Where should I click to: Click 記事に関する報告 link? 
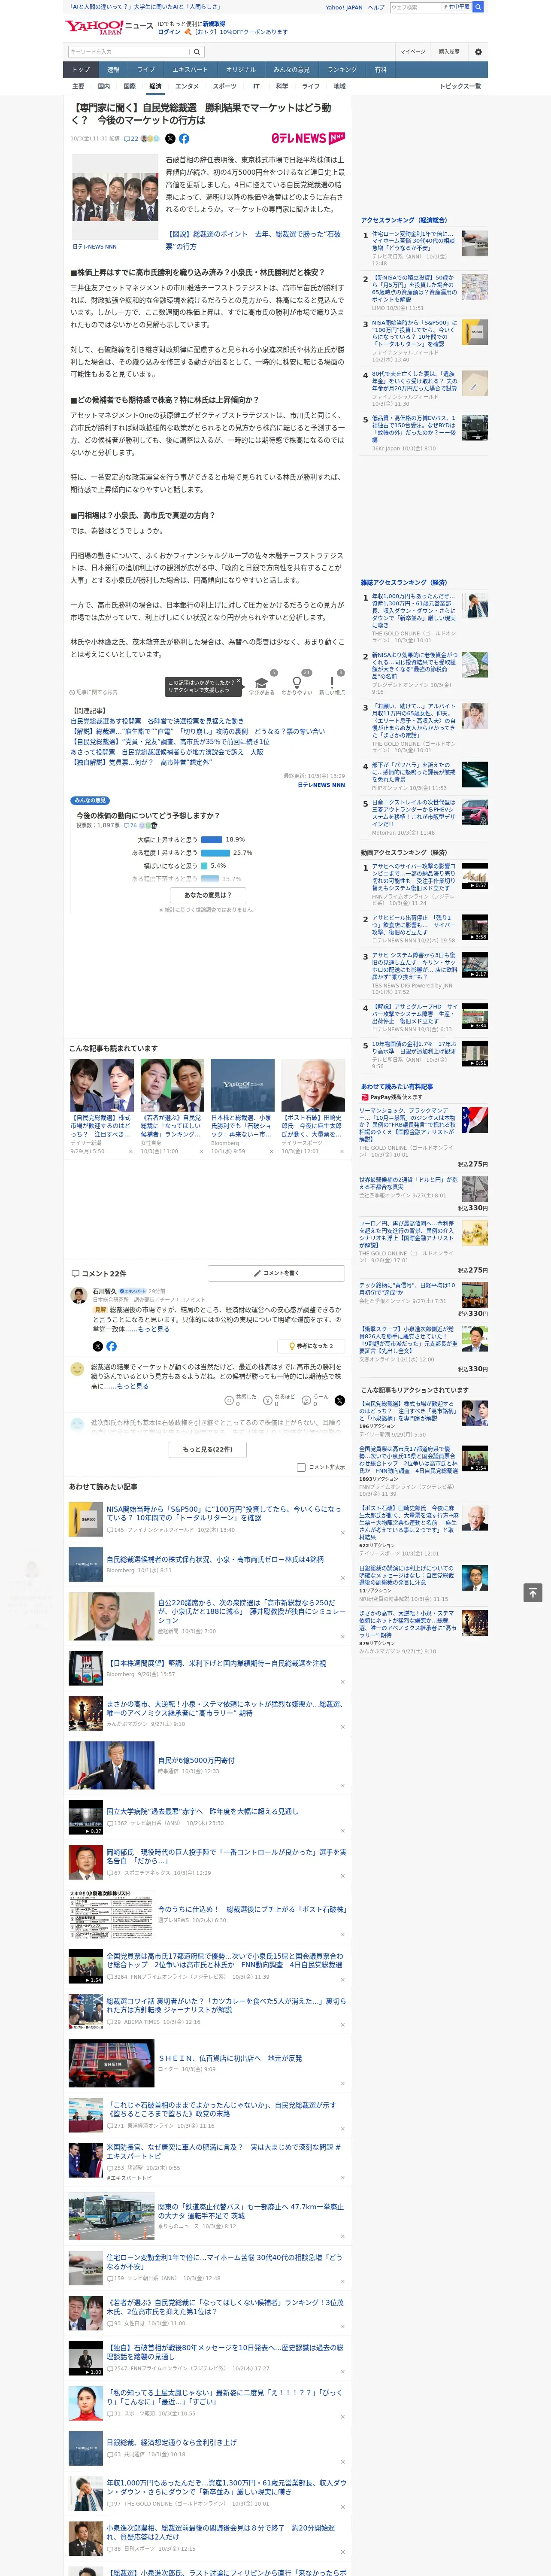tap(95, 692)
